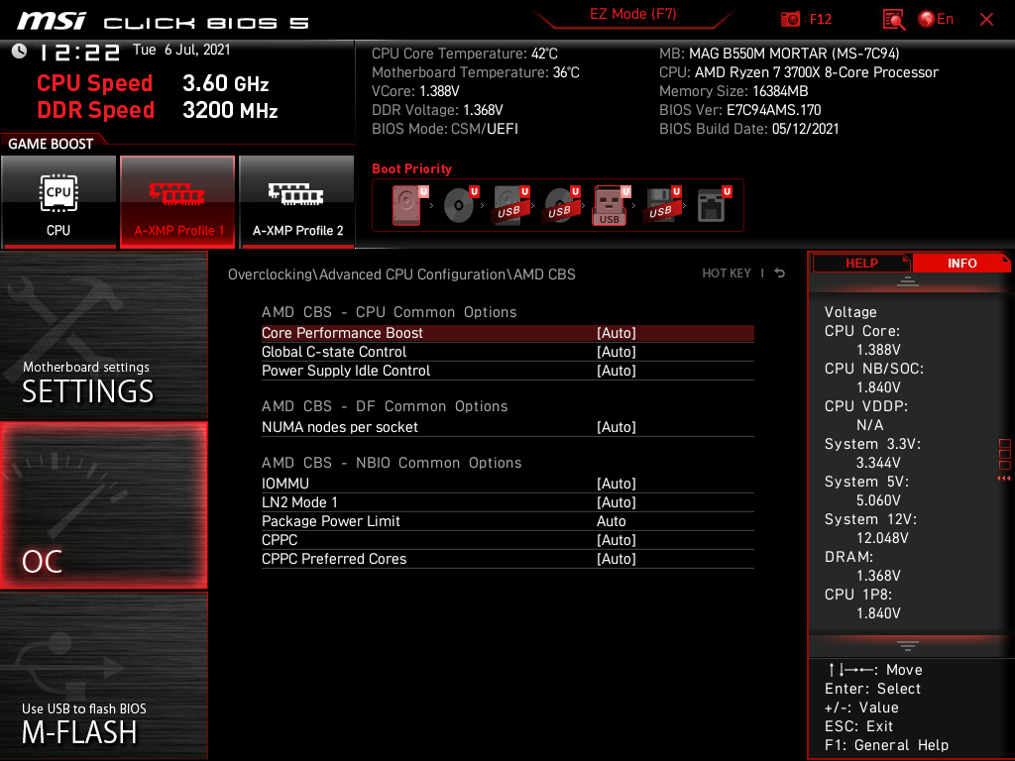Open the M-FLASH BIOS flashing section
Viewport: 1015px width, 761px height.
(103, 675)
